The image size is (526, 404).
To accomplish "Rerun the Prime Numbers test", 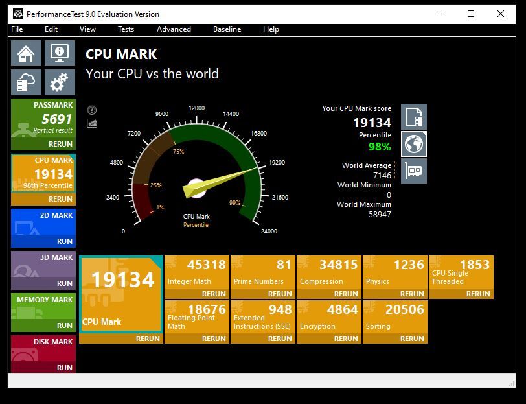I will [x=263, y=294].
